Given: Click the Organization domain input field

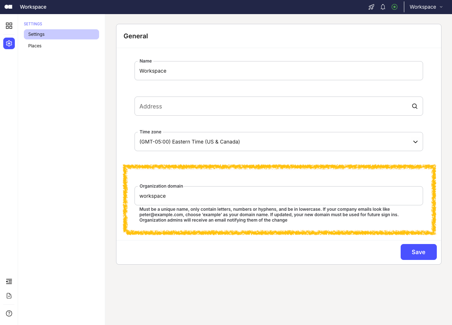Looking at the screenshot, I should pyautogui.click(x=278, y=196).
